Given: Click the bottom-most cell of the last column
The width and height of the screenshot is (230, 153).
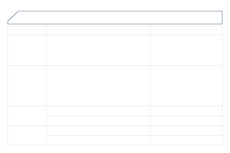Looking at the screenshot, I should [x=186, y=140].
